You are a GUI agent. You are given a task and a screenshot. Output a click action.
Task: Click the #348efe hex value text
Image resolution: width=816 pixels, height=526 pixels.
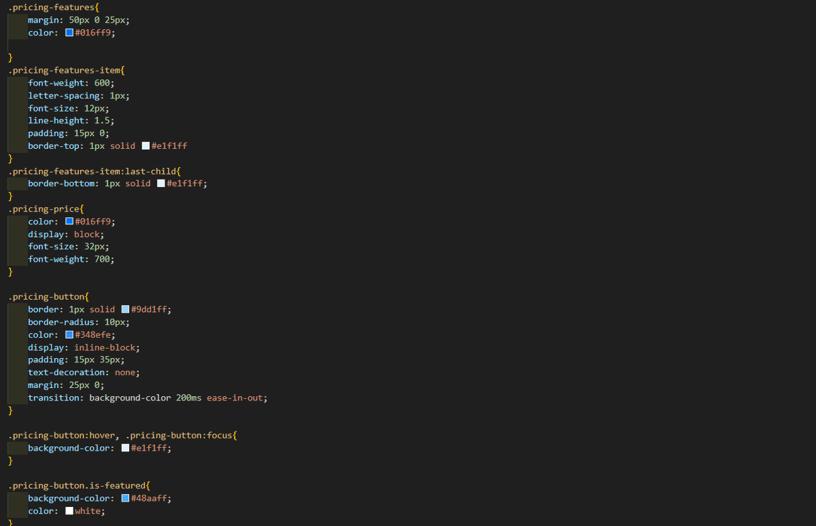click(93, 334)
